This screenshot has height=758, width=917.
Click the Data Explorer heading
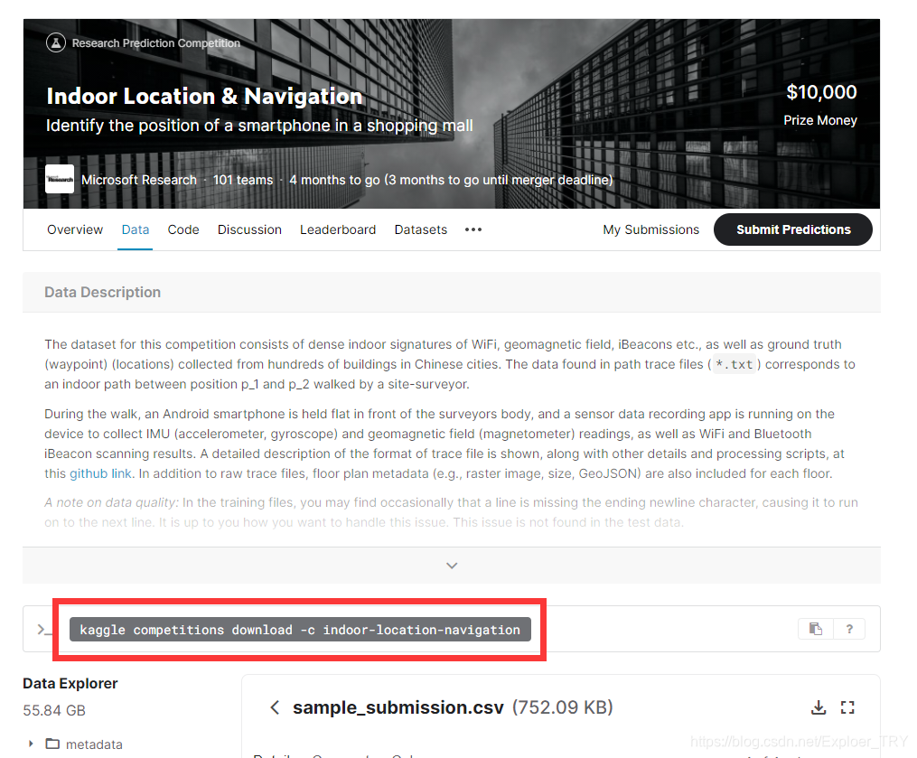(70, 683)
